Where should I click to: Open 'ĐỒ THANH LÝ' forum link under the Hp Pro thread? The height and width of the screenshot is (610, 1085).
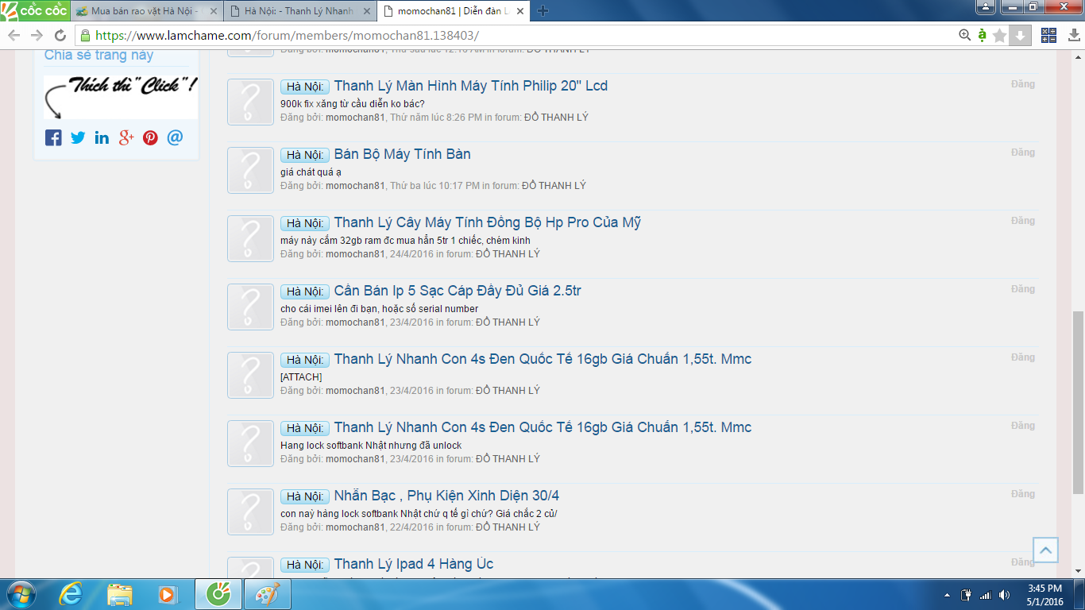[508, 254]
